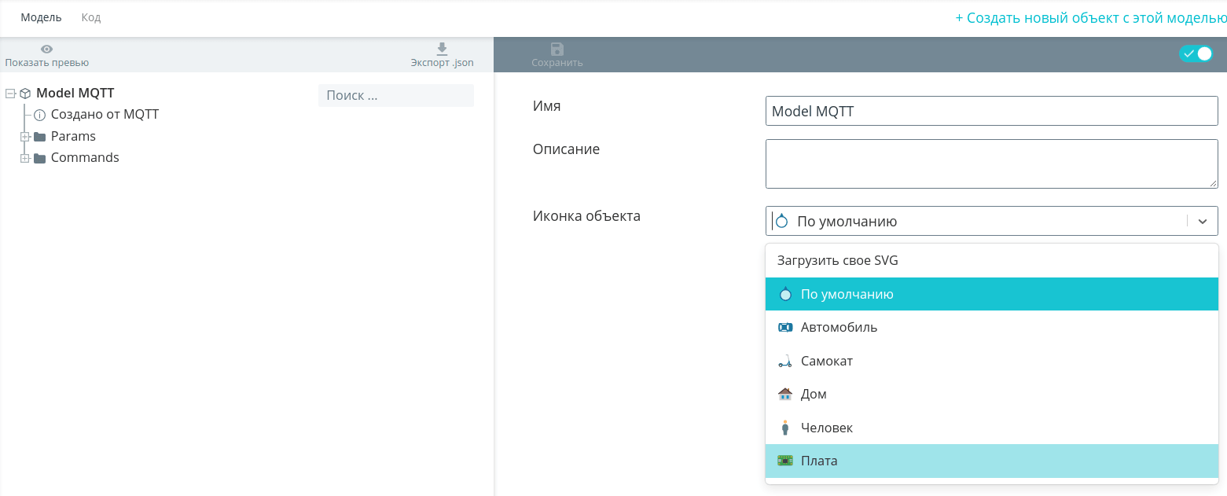Click the Иконка объекта field label
The image size is (1227, 496).
pyautogui.click(x=586, y=215)
